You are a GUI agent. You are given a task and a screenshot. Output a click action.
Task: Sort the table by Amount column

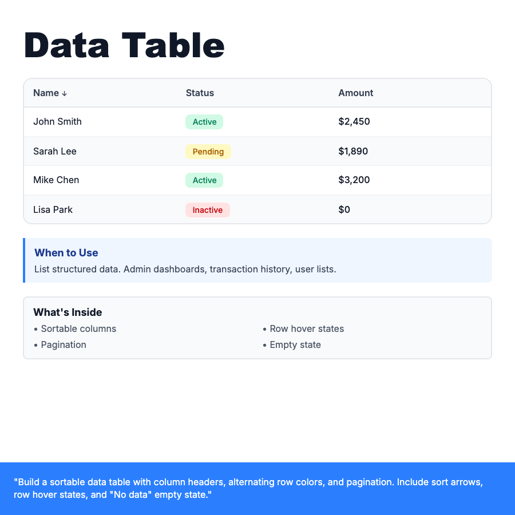pos(355,93)
